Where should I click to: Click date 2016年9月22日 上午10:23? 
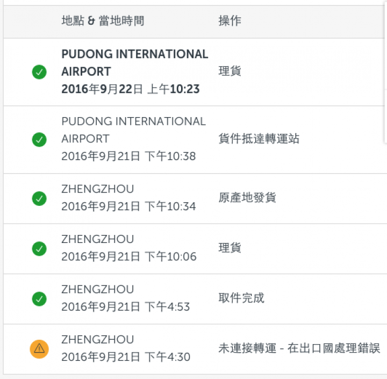pos(130,89)
